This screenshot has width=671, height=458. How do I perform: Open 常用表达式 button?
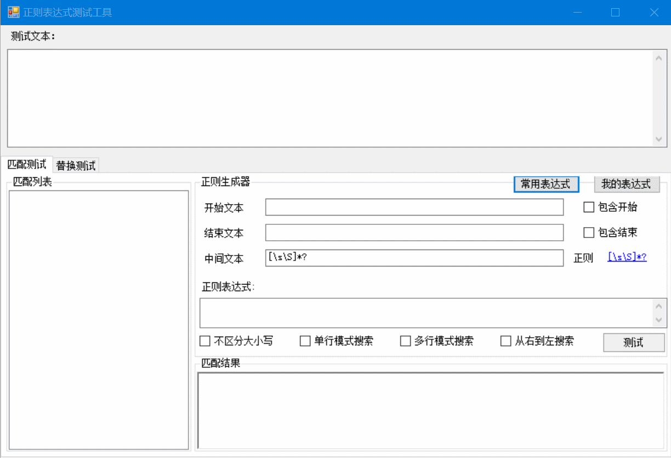pos(546,184)
